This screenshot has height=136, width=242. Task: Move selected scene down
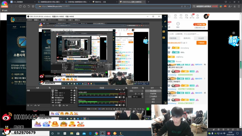click(x=39, y=105)
